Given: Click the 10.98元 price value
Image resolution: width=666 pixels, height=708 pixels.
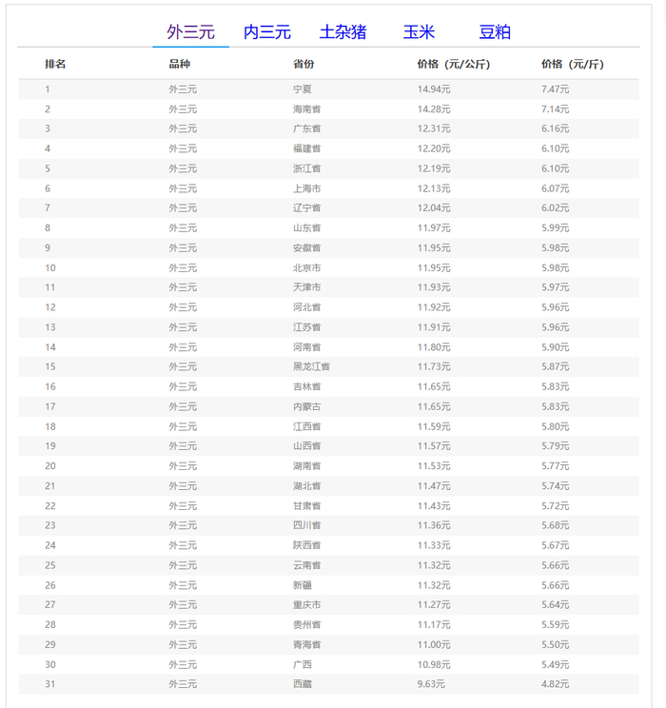Looking at the screenshot, I should point(434,664).
